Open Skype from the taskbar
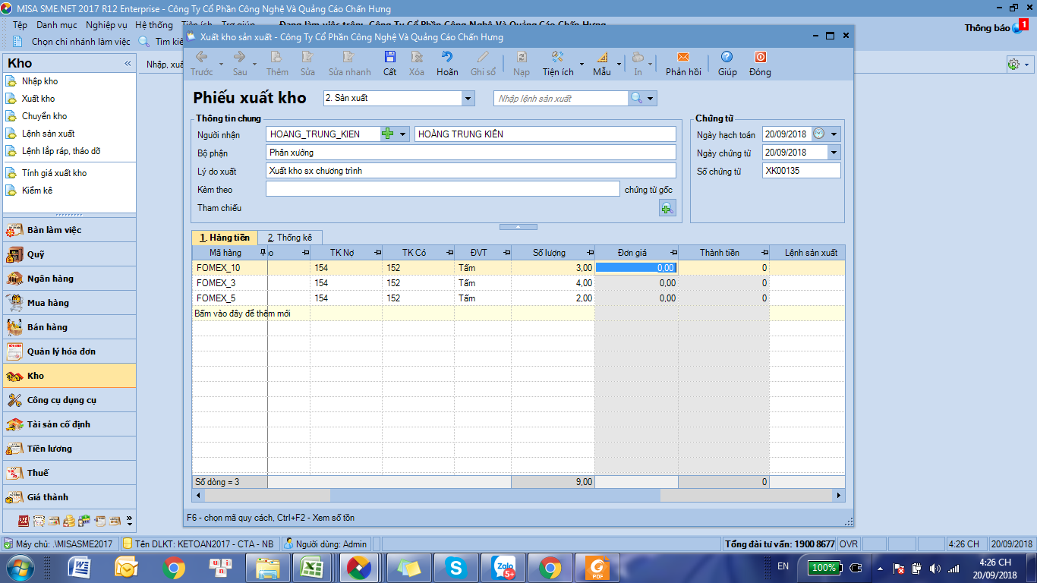 (455, 567)
